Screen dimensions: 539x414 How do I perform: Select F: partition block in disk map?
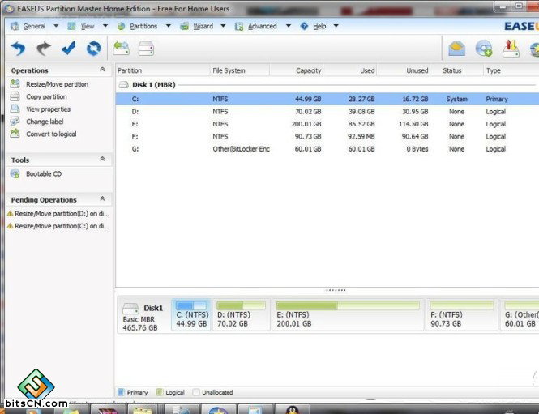click(x=462, y=314)
